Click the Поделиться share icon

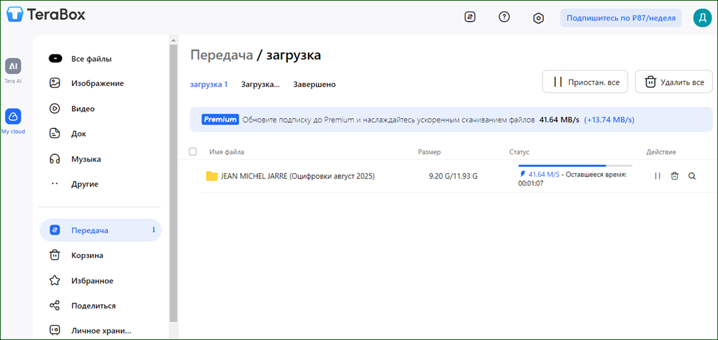(x=55, y=305)
